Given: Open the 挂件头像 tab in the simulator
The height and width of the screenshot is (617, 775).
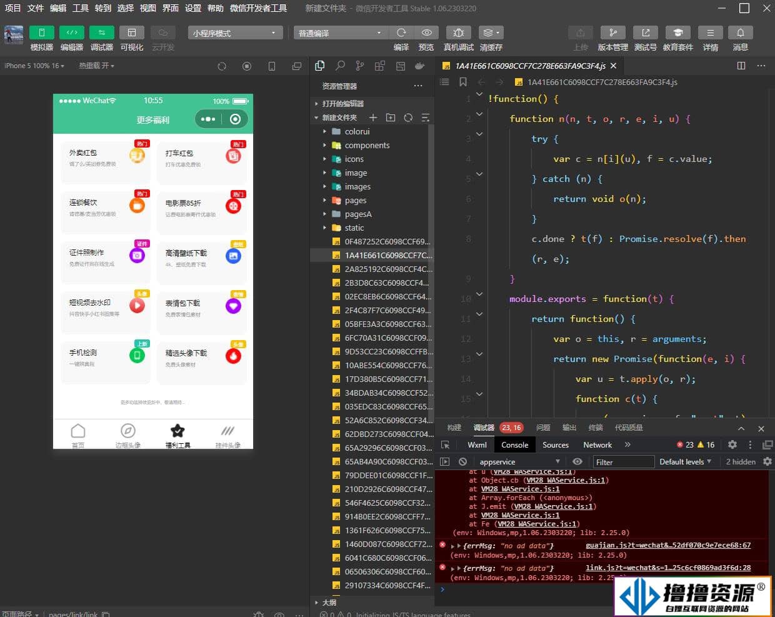Looking at the screenshot, I should 228,436.
